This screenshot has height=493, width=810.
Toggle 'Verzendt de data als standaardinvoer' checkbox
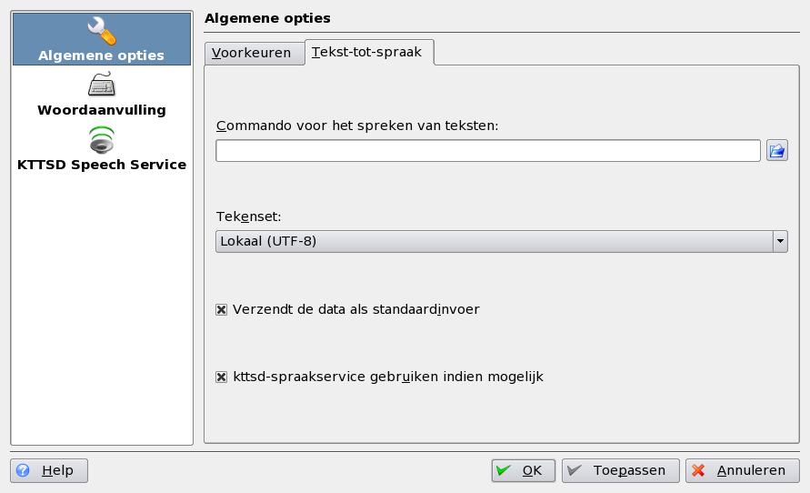[x=221, y=309]
